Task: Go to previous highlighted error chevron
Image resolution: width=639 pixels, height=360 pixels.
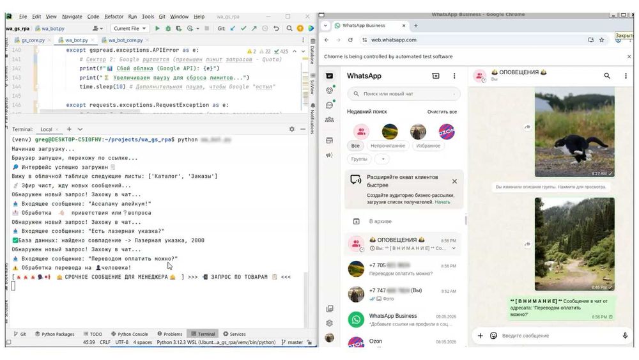Action: point(294,51)
